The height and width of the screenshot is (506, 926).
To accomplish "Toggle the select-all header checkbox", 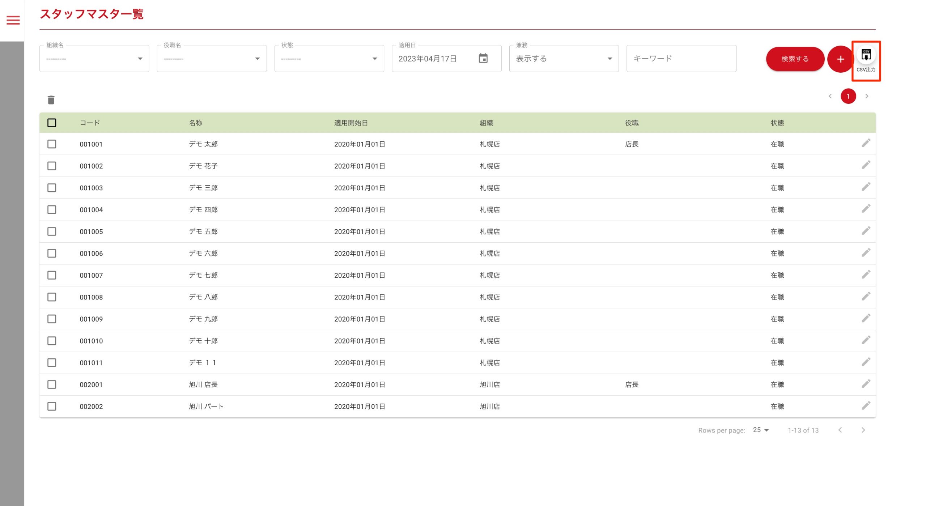I will (x=52, y=123).
